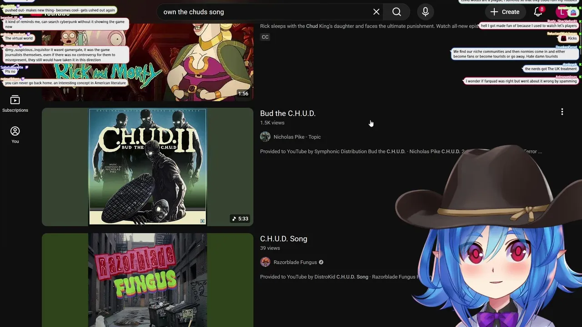Click Razorblade Fungus channel avatar
This screenshot has height=327, width=582.
tap(265, 262)
